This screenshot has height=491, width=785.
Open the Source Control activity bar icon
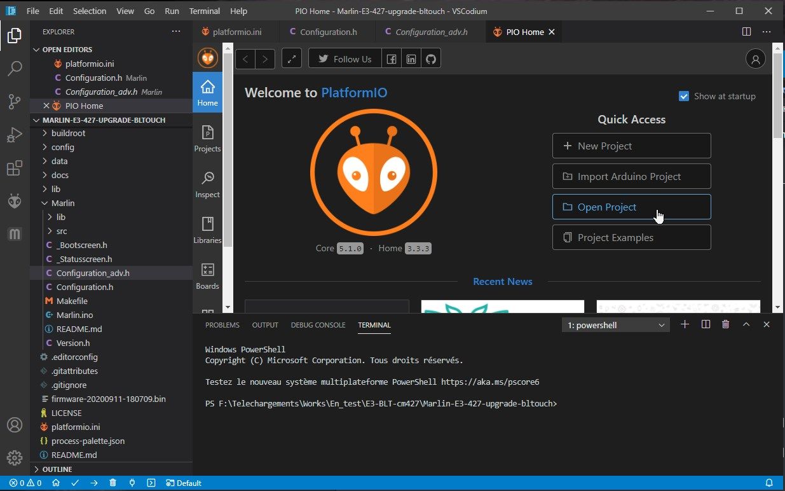[15, 101]
